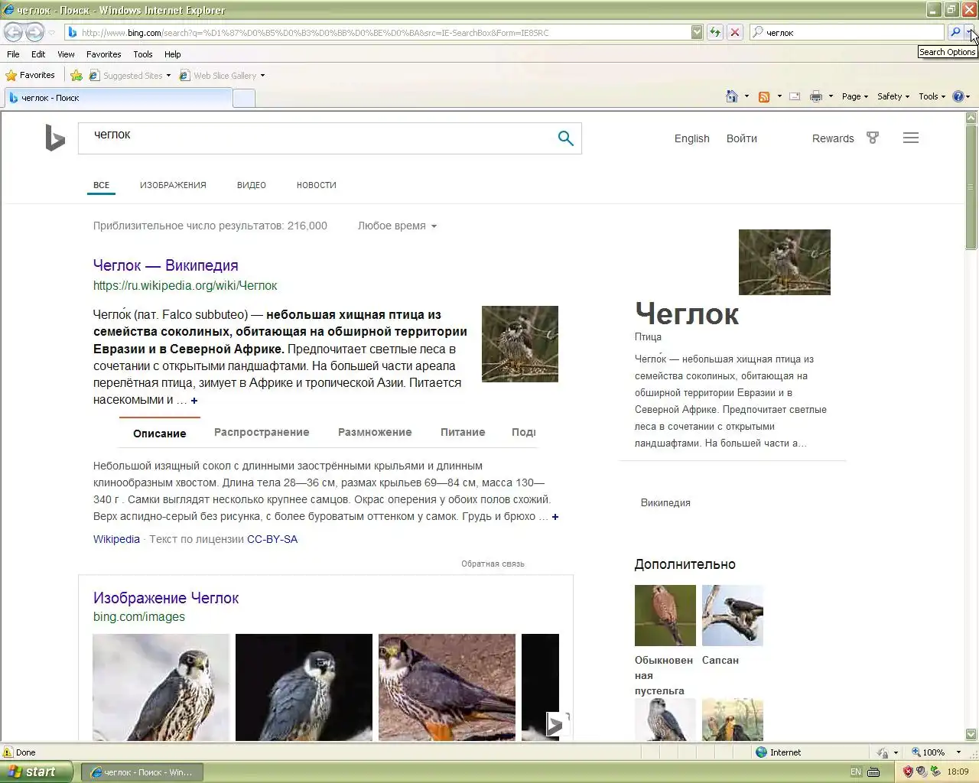
Task: Open a new blank tab
Action: tap(244, 98)
